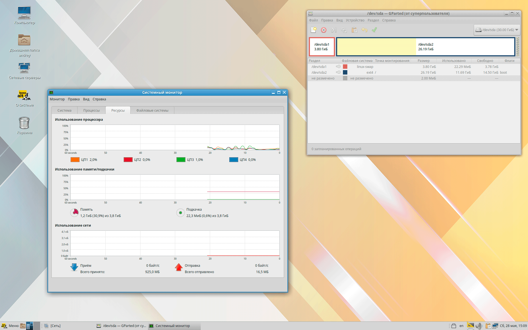
Task: Click the copy partition icon
Action: coord(344,30)
